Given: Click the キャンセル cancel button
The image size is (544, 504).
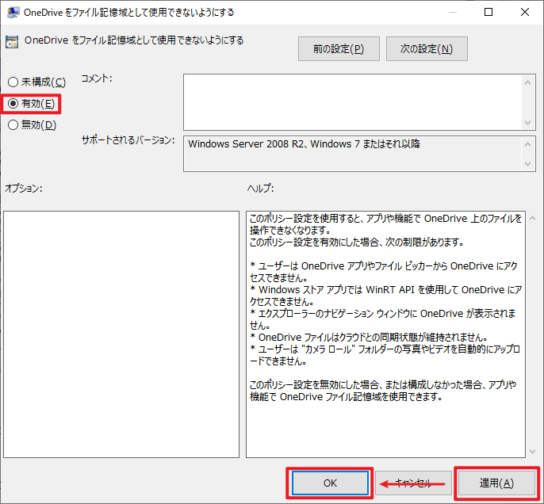Looking at the screenshot, I should [x=413, y=483].
